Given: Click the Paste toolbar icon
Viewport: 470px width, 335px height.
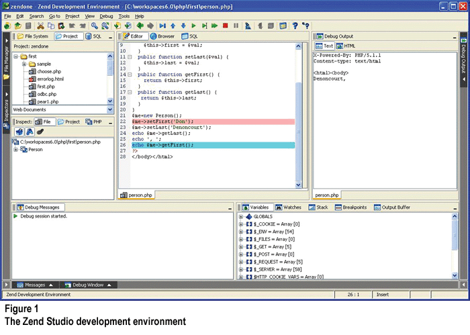Looking at the screenshot, I should 61,26.
